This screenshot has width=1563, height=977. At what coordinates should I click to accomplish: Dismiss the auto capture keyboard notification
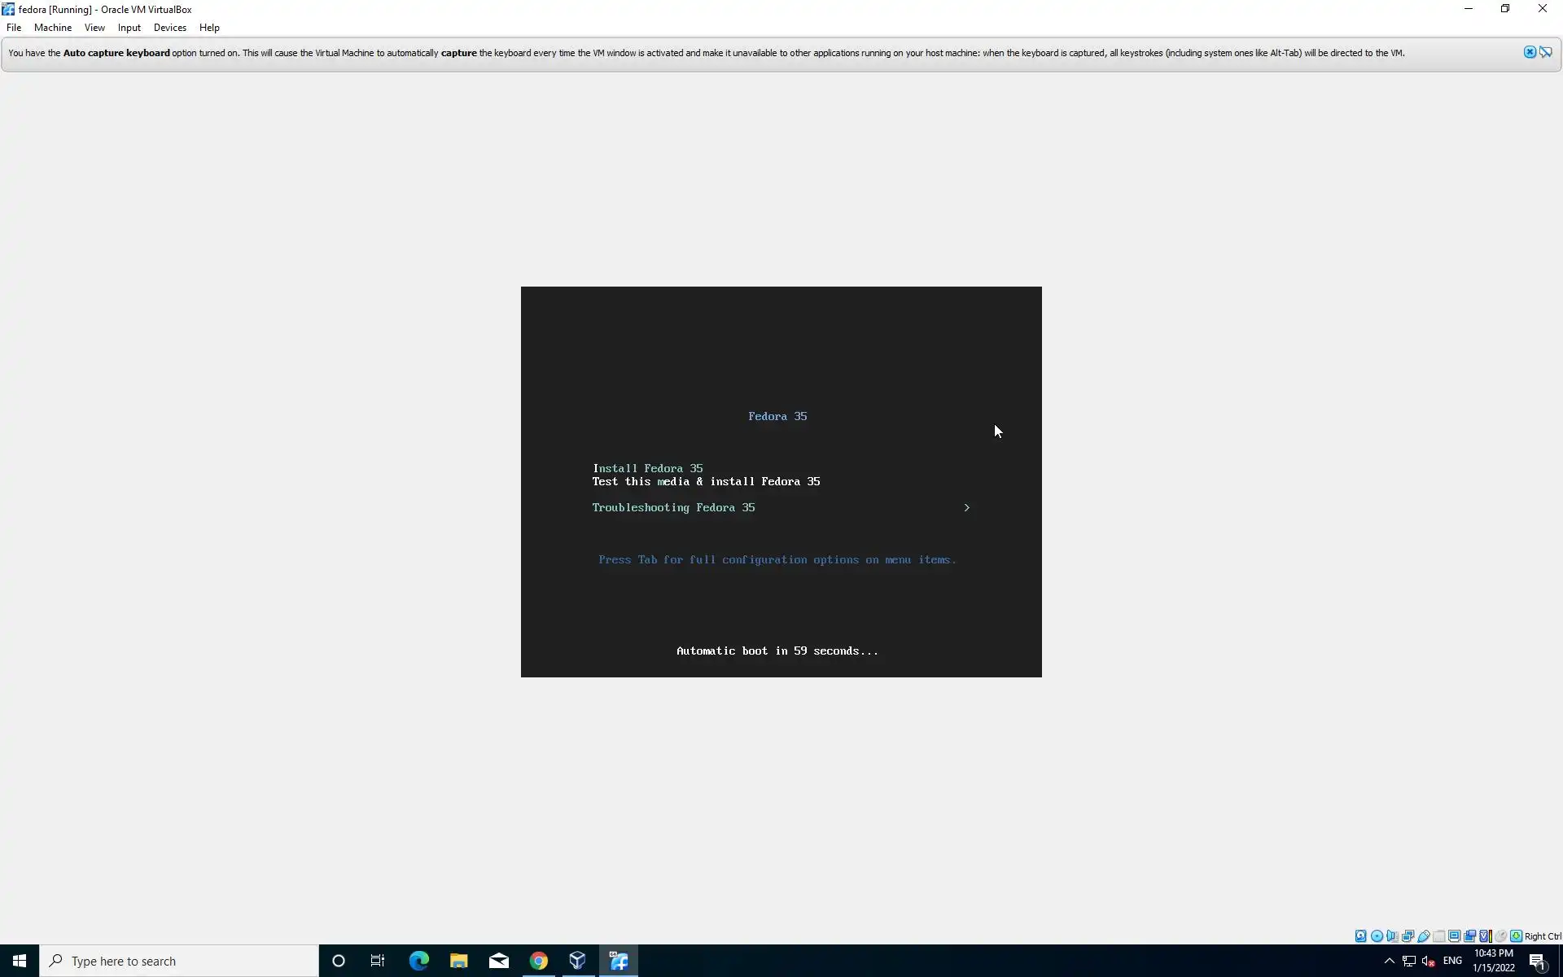[x=1530, y=52]
